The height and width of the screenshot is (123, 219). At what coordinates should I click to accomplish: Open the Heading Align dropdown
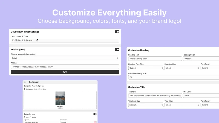point(182,68)
